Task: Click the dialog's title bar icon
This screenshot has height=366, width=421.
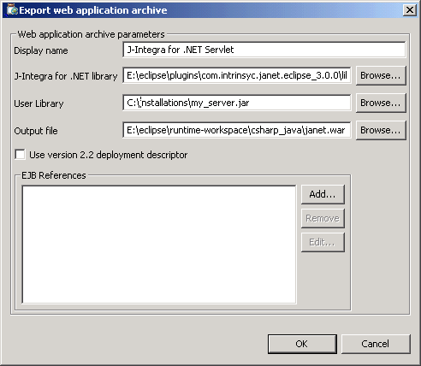Action: click(x=12, y=10)
